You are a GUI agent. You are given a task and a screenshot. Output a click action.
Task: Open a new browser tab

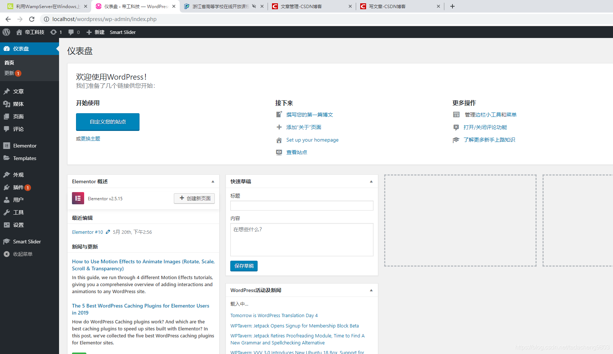pyautogui.click(x=452, y=6)
